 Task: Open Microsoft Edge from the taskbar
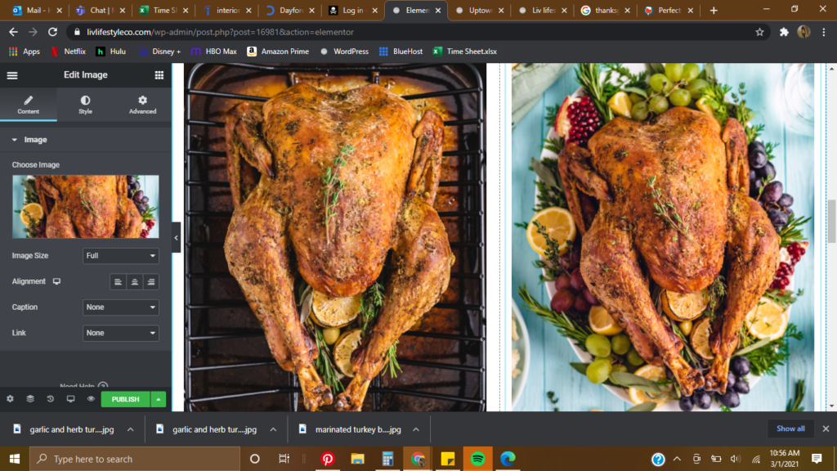point(508,459)
